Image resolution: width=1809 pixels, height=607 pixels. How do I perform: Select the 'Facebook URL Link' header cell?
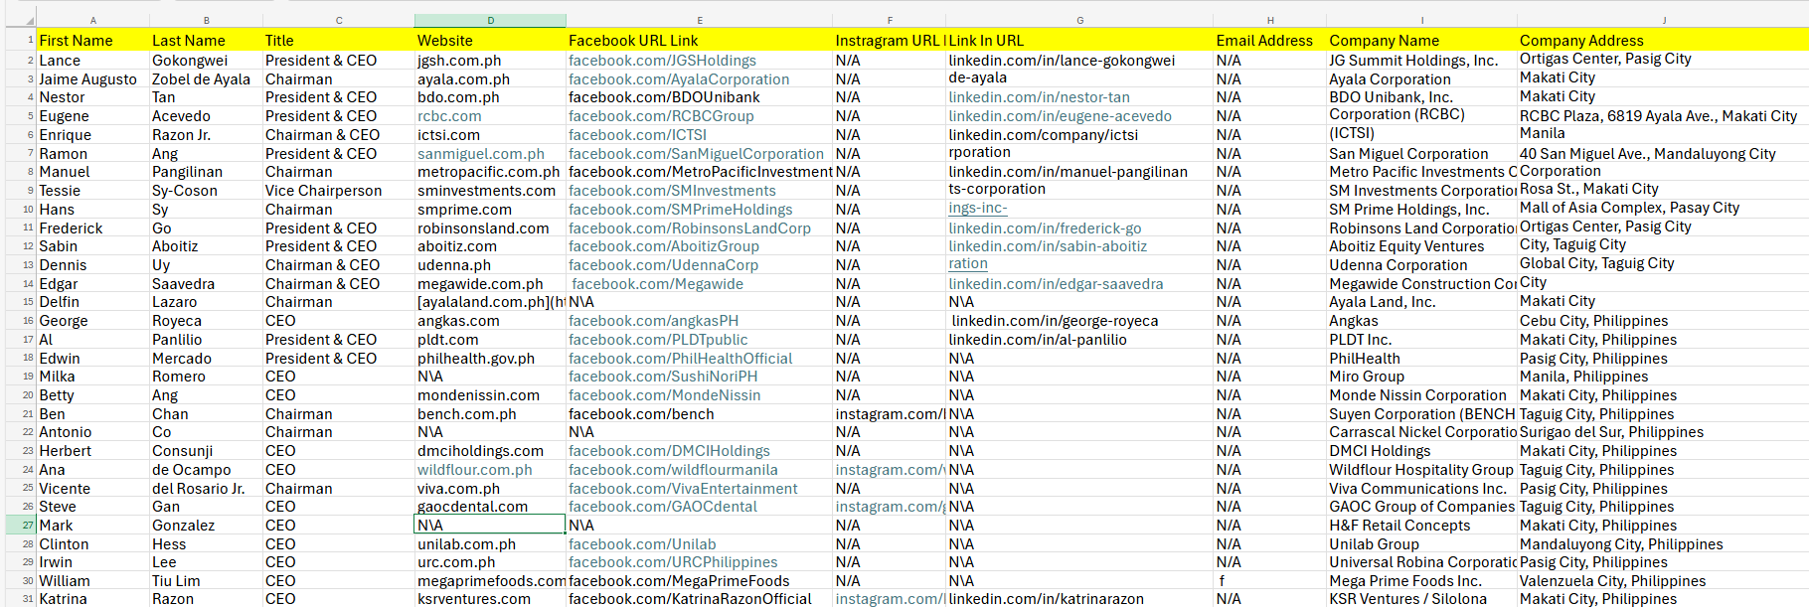700,41
